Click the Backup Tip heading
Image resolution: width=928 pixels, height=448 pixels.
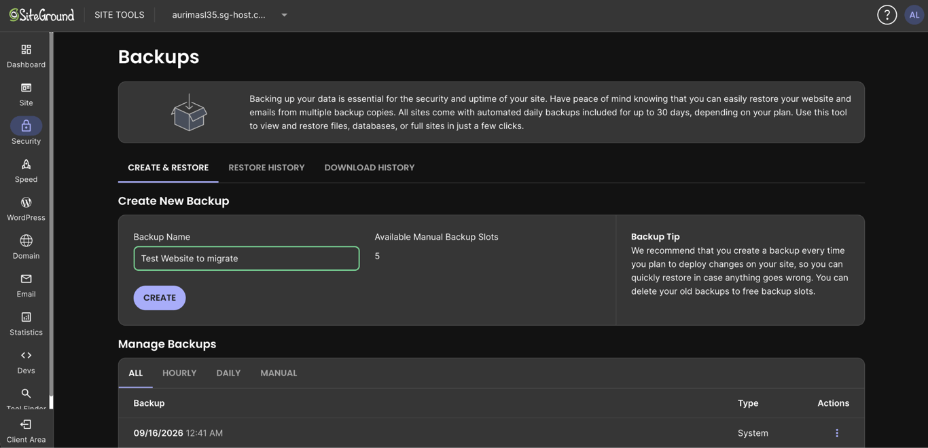pyautogui.click(x=656, y=237)
